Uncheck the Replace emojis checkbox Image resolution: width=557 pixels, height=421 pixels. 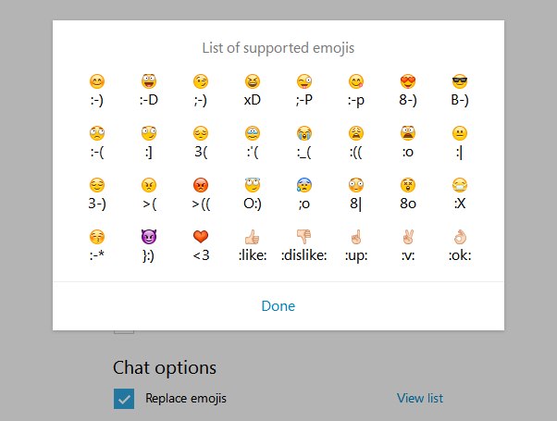click(124, 399)
